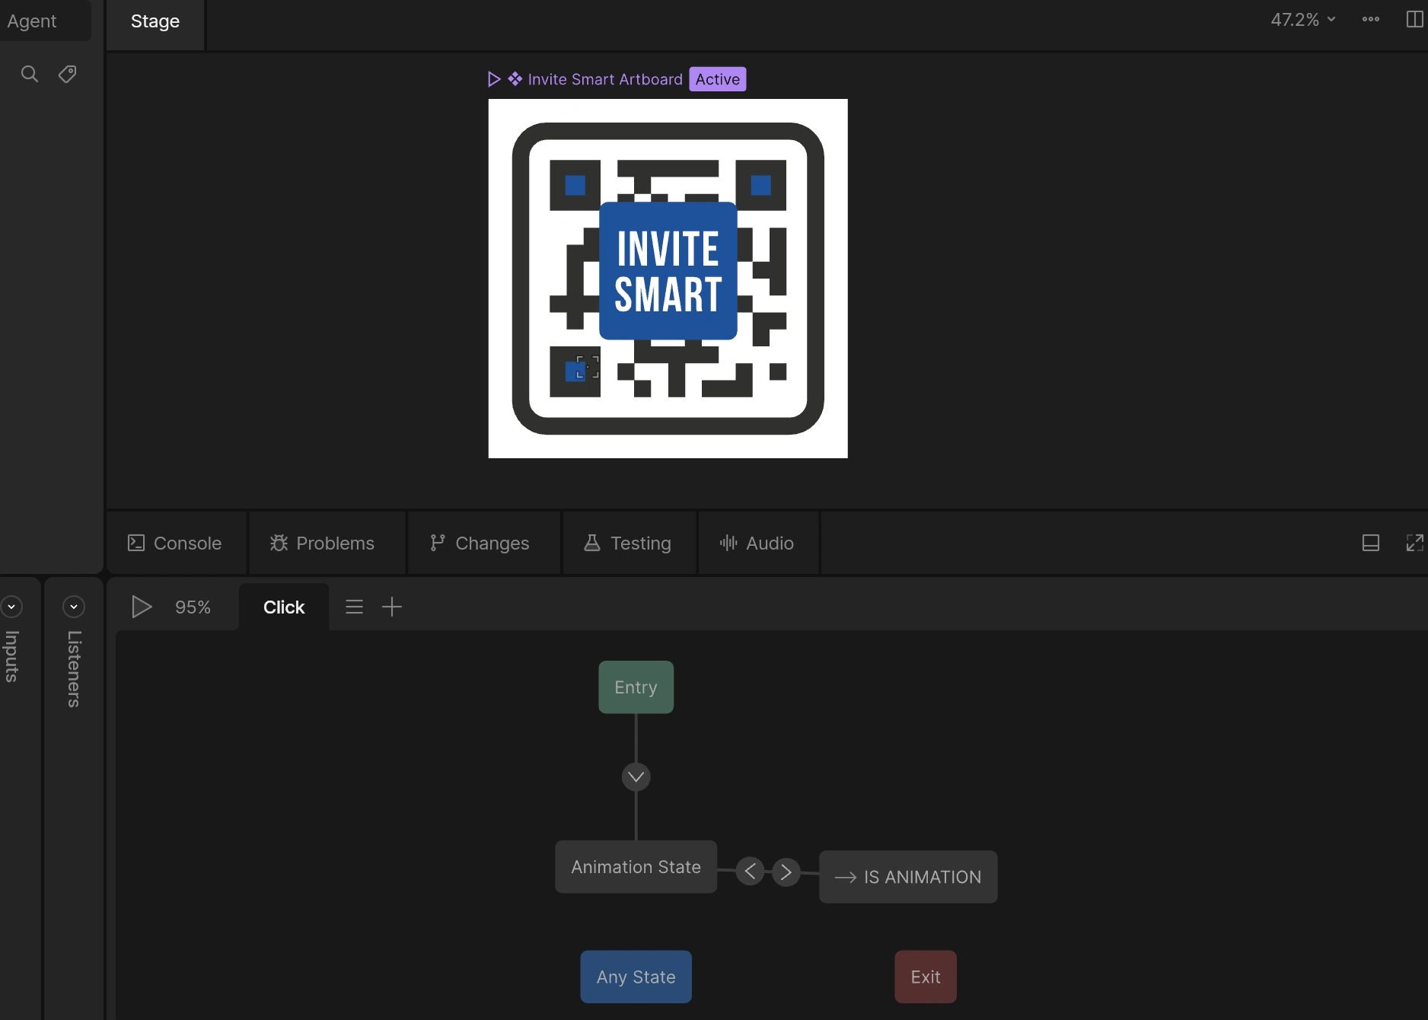Open the Console tab

[175, 543]
